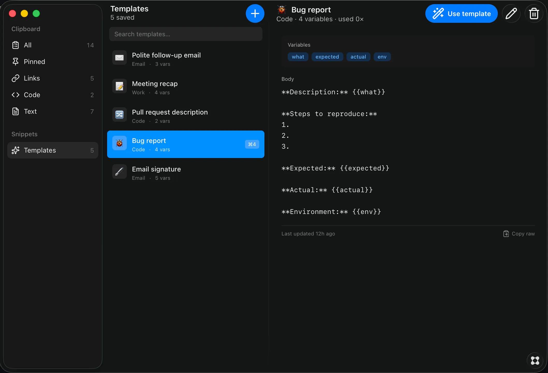Open the Pull request description template
The width and height of the screenshot is (548, 373).
coord(186,116)
